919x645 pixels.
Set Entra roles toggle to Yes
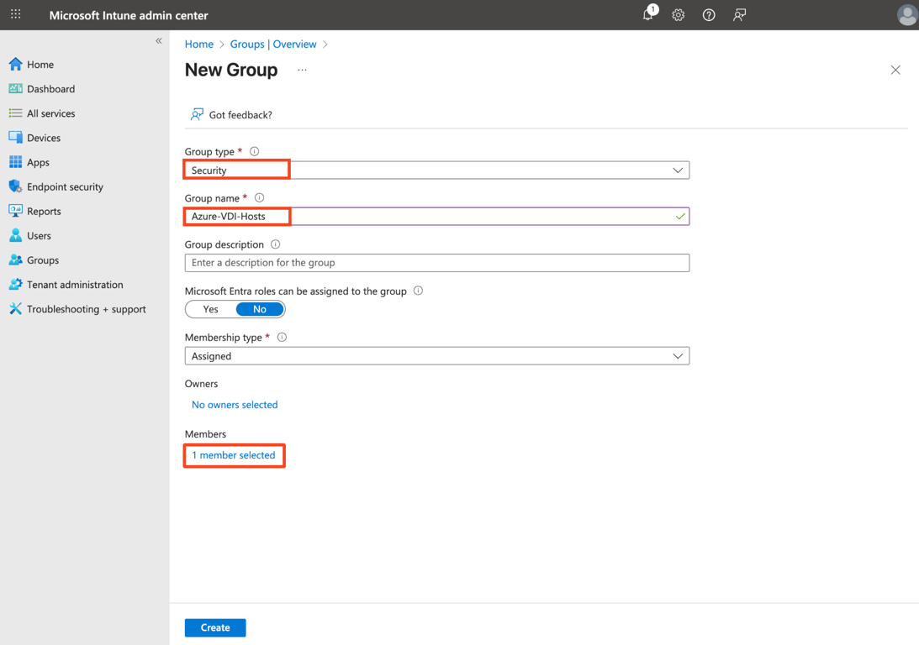(x=211, y=309)
